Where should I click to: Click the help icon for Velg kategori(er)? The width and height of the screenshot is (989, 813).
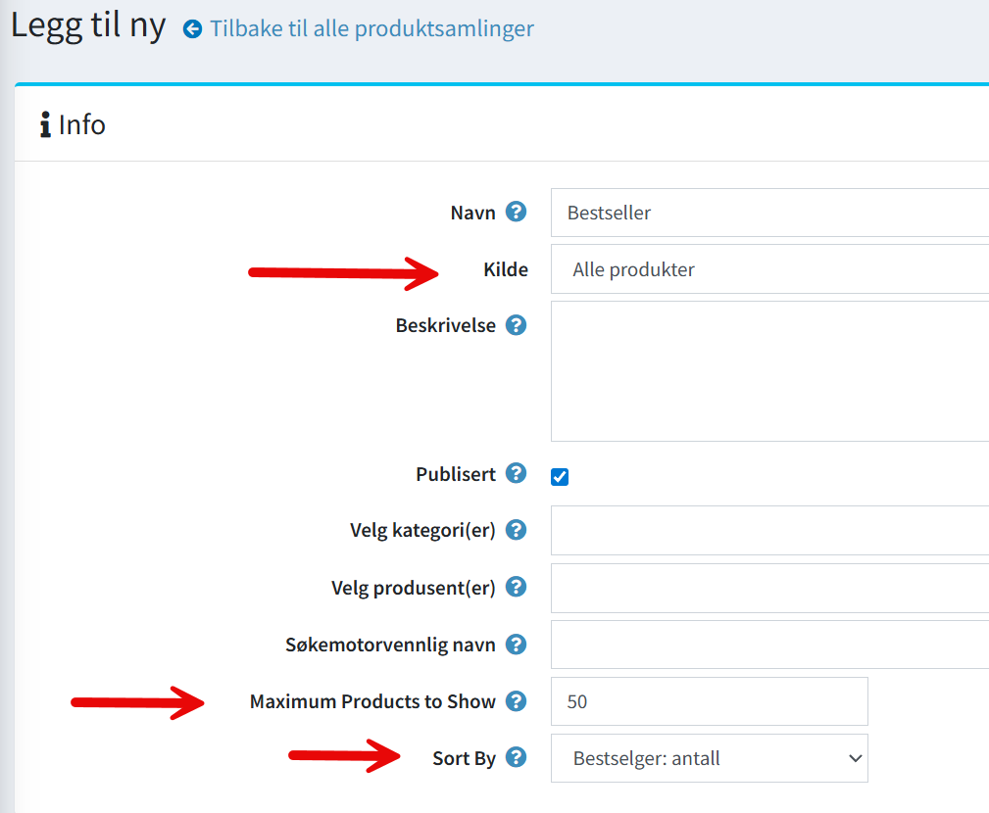(x=516, y=530)
